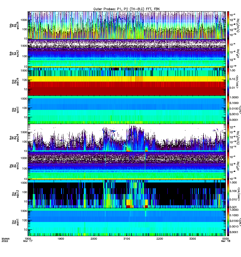Click the second panel's nT²/Hz color bar
The image size is (241, 257).
click(228, 53)
